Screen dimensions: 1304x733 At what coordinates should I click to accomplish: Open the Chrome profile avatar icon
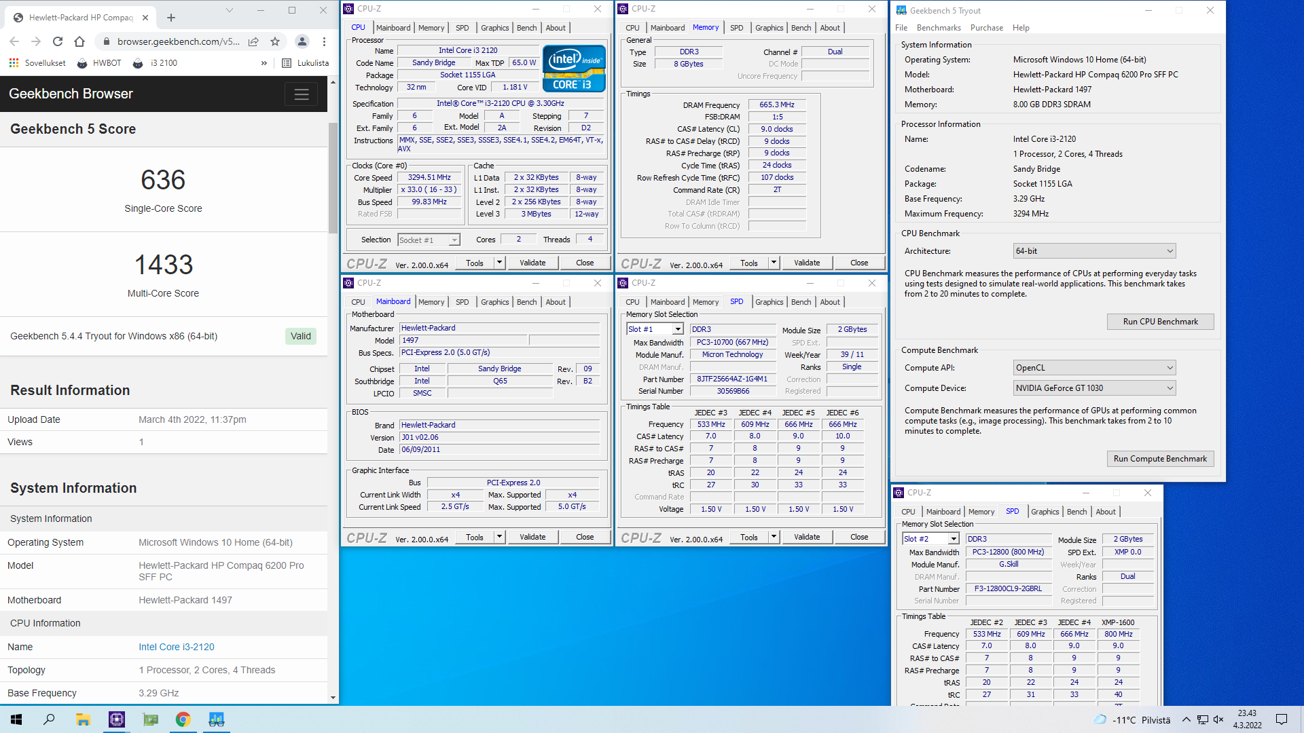tap(302, 41)
